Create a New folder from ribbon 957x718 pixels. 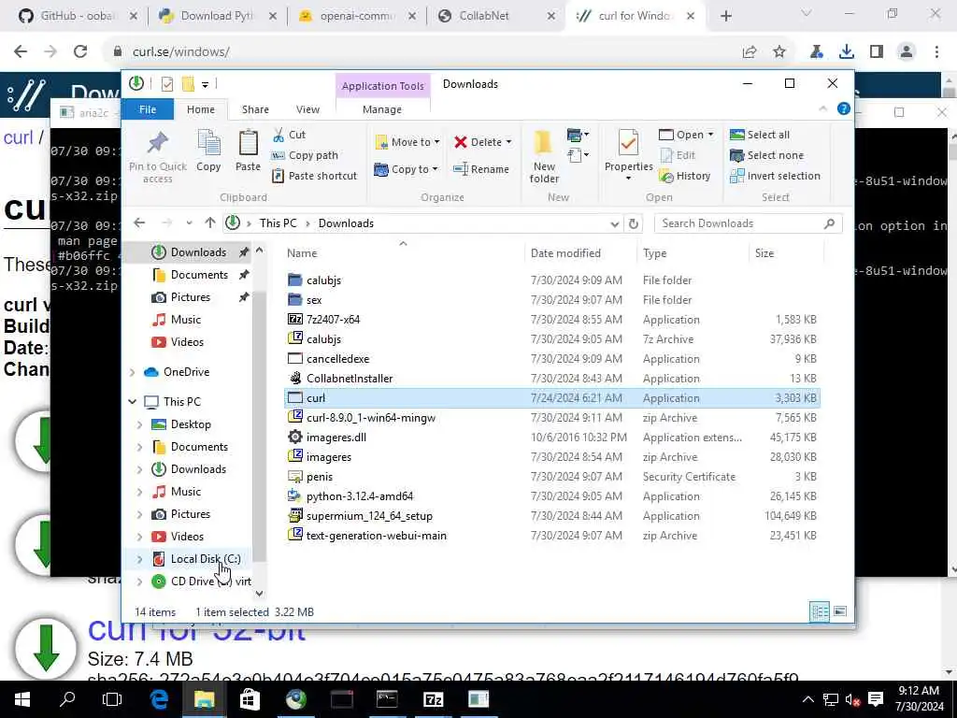(x=544, y=155)
